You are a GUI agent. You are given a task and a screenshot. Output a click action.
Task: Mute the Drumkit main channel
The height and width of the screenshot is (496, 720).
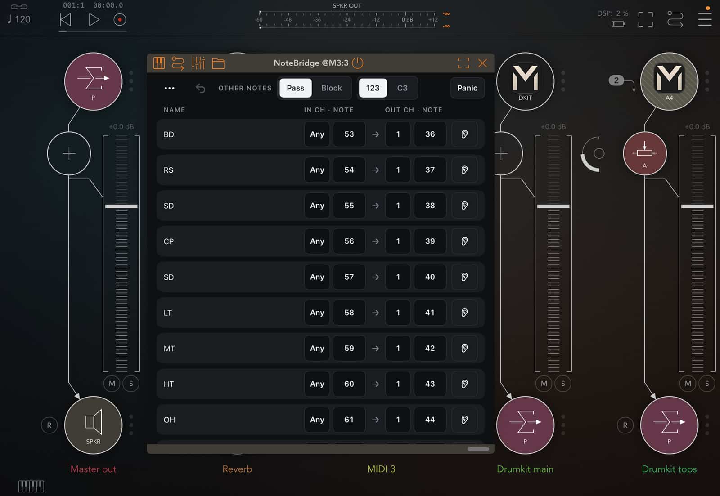pos(544,384)
